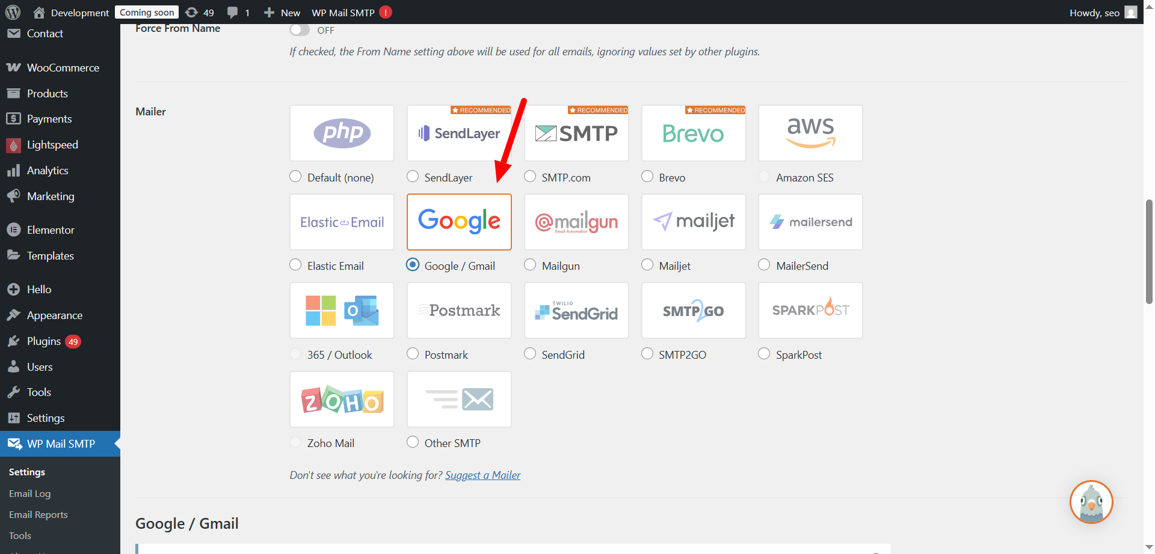Go to Products in the sidebar
The height and width of the screenshot is (554, 1155).
[x=47, y=94]
